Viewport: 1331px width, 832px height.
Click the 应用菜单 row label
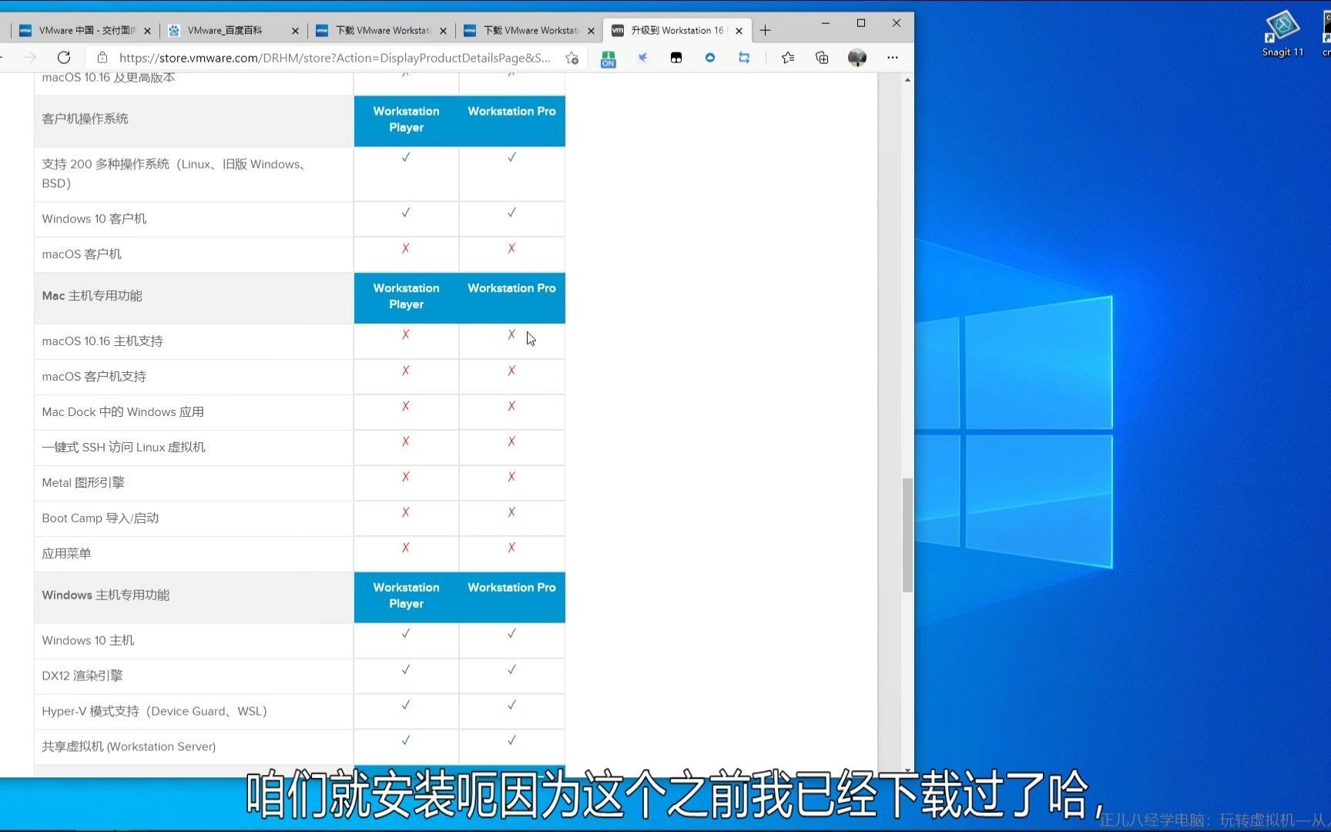(x=66, y=554)
